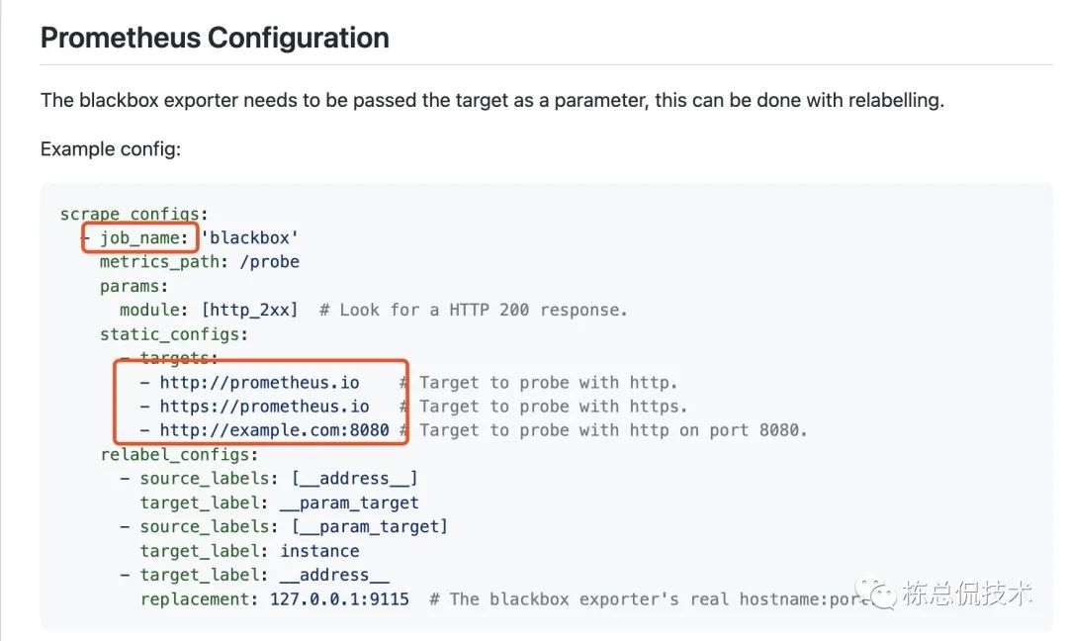The width and height of the screenshot is (1068, 641).
Task: Click the static_configs key
Action: coord(174,334)
